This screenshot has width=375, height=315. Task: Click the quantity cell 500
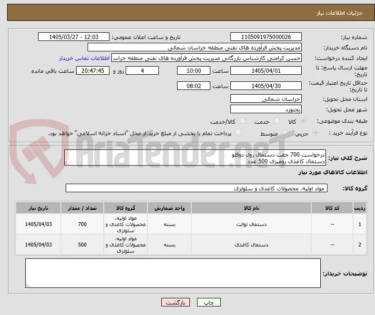click(82, 245)
